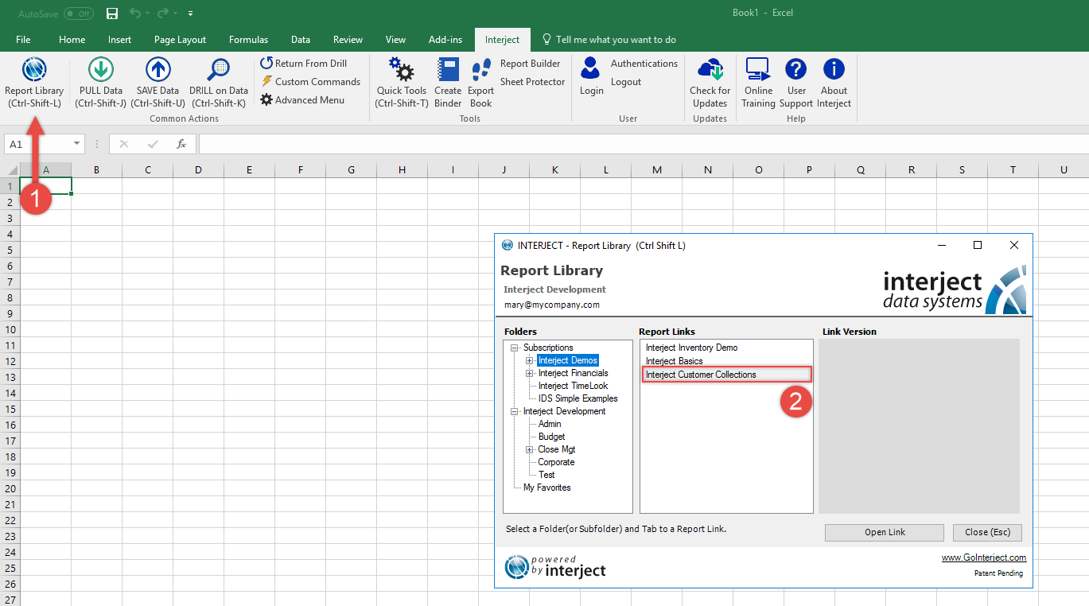Open the Report Library ribbon icon
Image resolution: width=1089 pixels, height=606 pixels.
click(x=34, y=71)
